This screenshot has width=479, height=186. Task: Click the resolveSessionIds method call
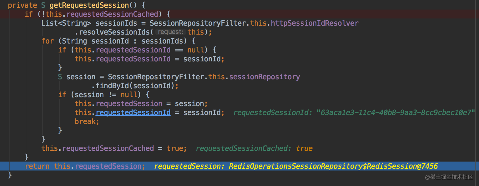tap(114, 32)
